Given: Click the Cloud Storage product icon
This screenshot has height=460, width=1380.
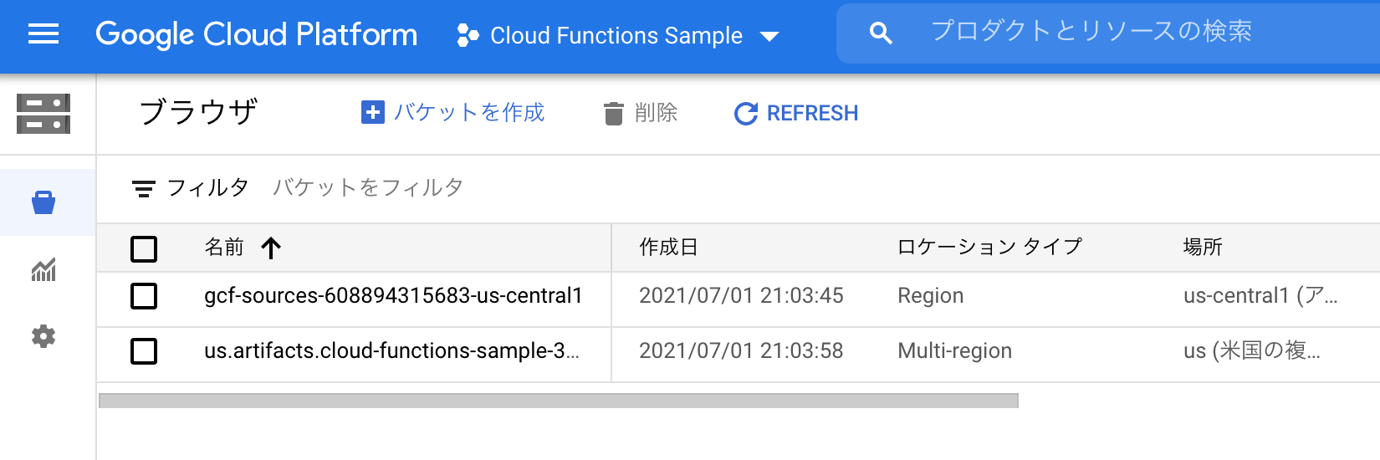Looking at the screenshot, I should click(43, 114).
